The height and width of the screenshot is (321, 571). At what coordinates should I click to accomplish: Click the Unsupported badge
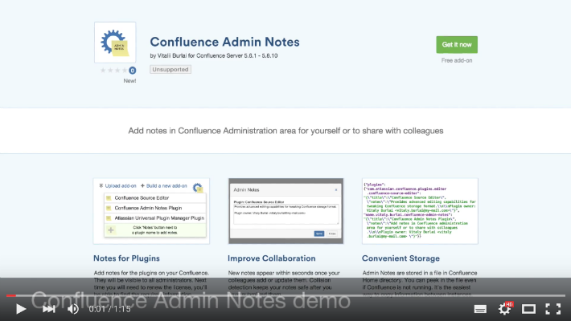[170, 70]
